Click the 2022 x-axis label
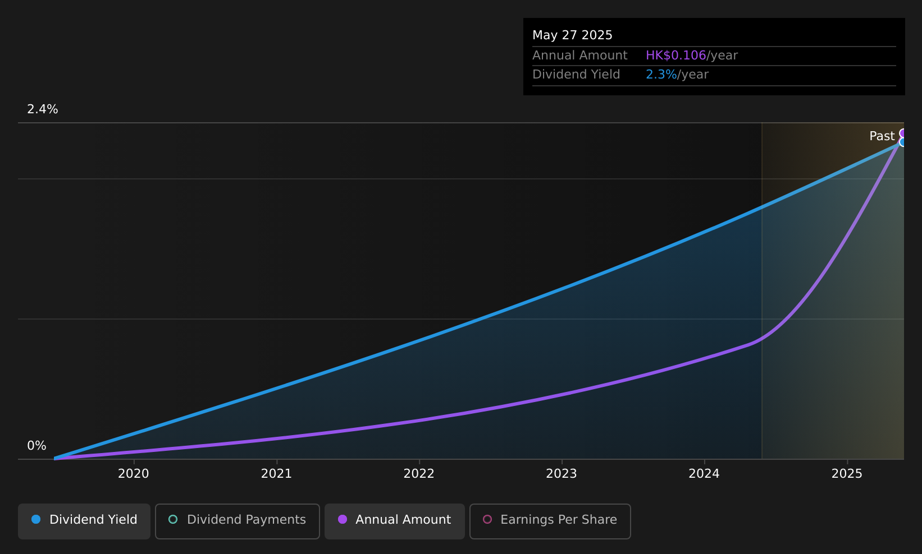Screen dimensions: 922x554 click(419, 474)
